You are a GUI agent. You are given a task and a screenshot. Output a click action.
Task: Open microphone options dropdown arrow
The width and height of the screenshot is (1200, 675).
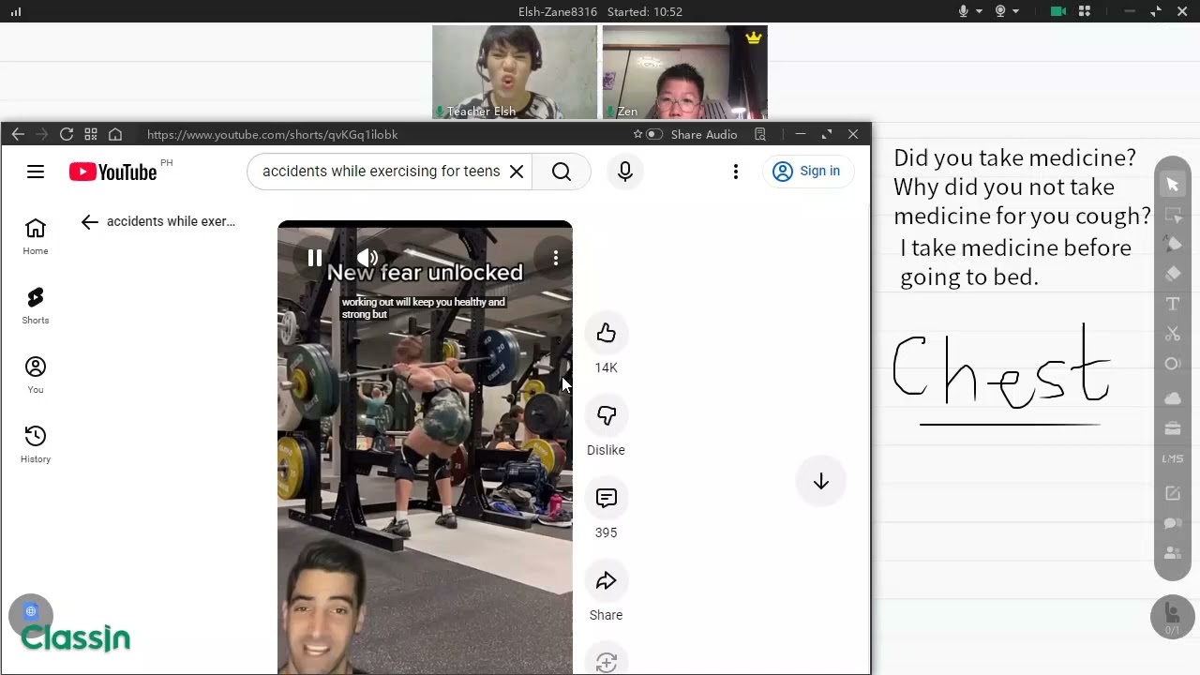pos(979,11)
